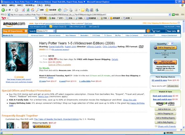Image resolution: width=185 pixels, height=135 pixels.
Task: Click the ZOOM magnifier under product image
Action: tap(19, 77)
